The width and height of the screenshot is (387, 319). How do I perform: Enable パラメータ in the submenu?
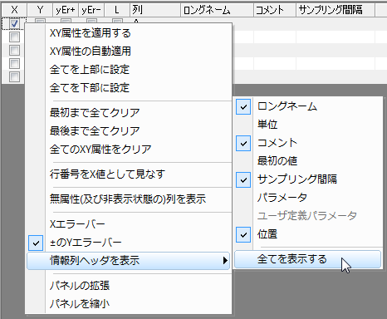click(x=308, y=198)
